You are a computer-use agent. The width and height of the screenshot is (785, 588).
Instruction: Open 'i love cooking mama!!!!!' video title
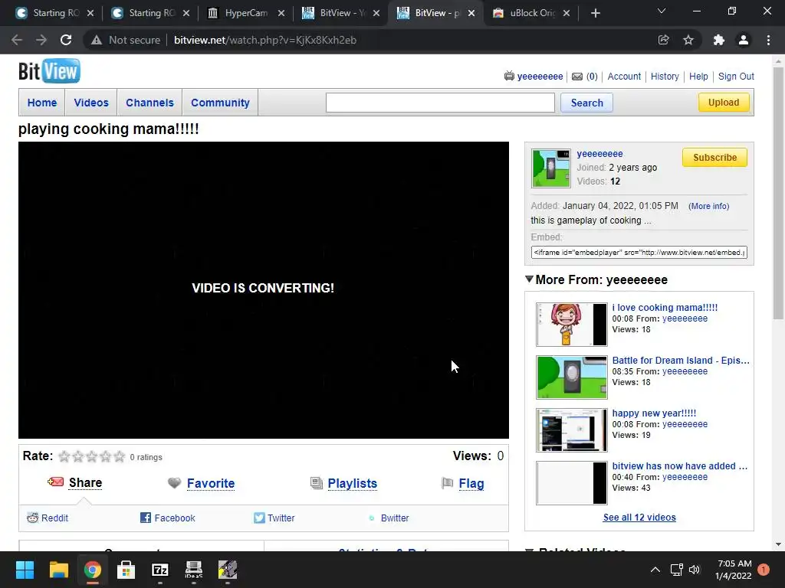665,308
